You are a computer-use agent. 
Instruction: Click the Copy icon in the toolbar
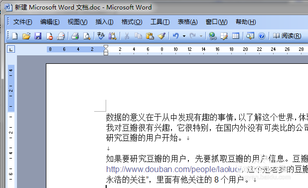click(138, 36)
